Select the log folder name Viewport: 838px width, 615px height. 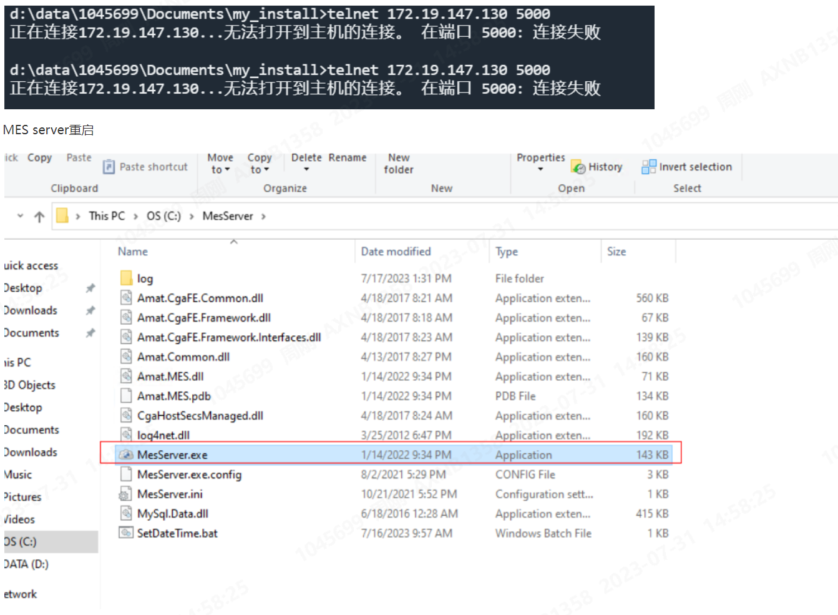click(145, 278)
